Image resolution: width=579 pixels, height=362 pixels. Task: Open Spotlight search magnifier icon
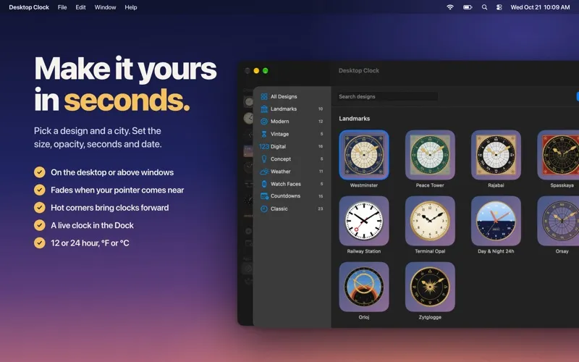click(x=484, y=7)
